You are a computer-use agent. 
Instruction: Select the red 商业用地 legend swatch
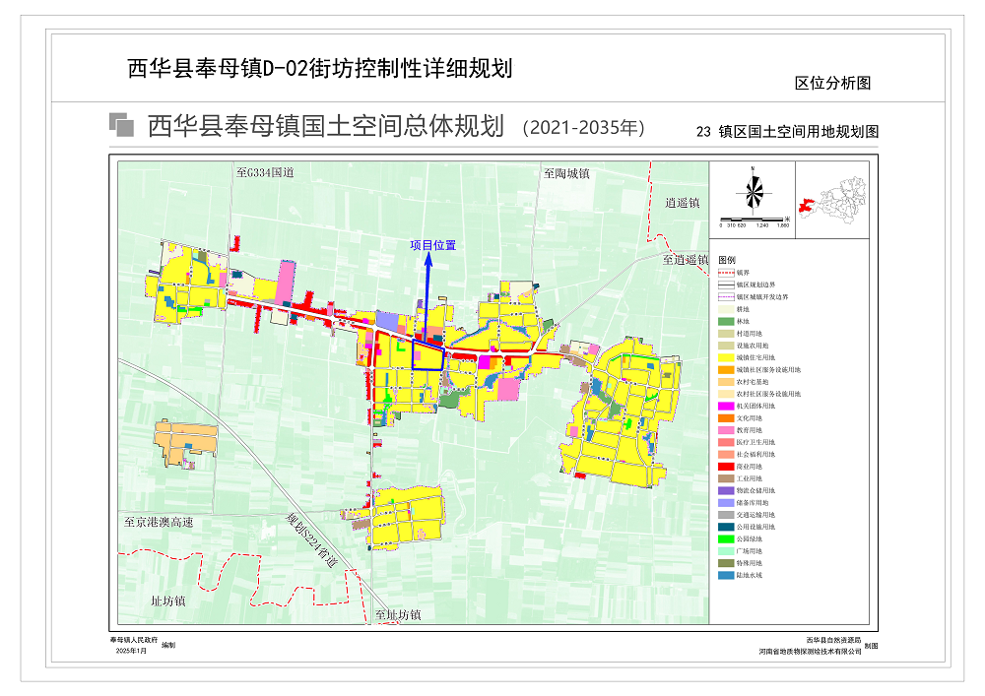(x=726, y=466)
